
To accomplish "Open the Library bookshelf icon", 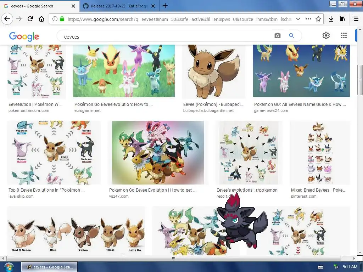I will [342, 19].
